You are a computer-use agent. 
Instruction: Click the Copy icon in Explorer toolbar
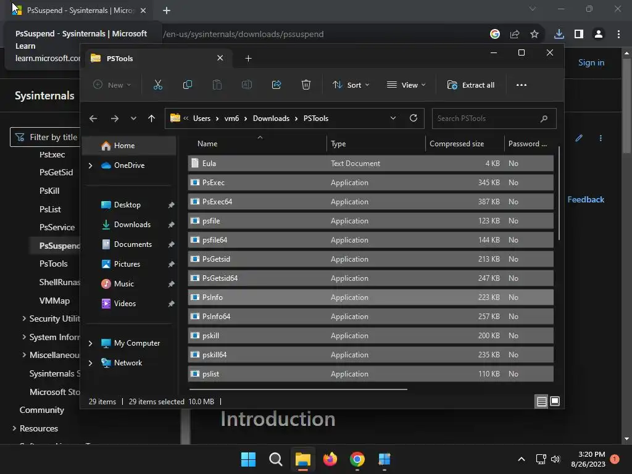[x=188, y=85]
